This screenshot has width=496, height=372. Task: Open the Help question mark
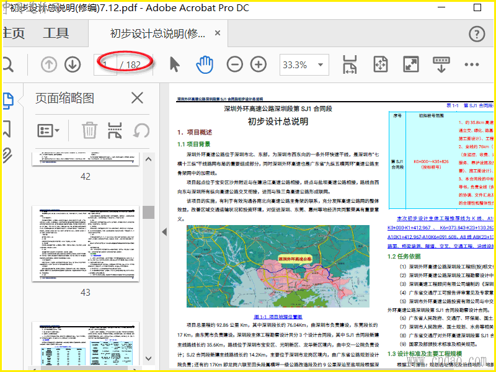point(477,33)
